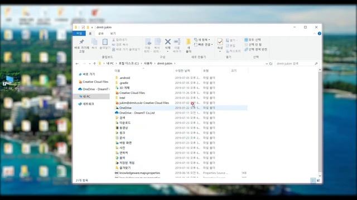This screenshot has width=357, height=200.
Task: Switch to Details view icon in status bar
Action: click(313, 180)
